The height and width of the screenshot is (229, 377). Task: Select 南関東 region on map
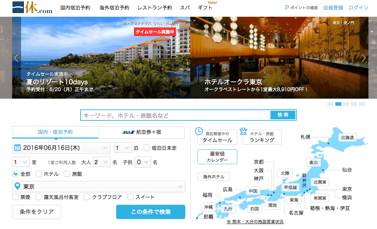click(320, 198)
